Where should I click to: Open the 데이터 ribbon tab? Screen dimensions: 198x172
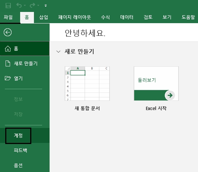coord(127,17)
